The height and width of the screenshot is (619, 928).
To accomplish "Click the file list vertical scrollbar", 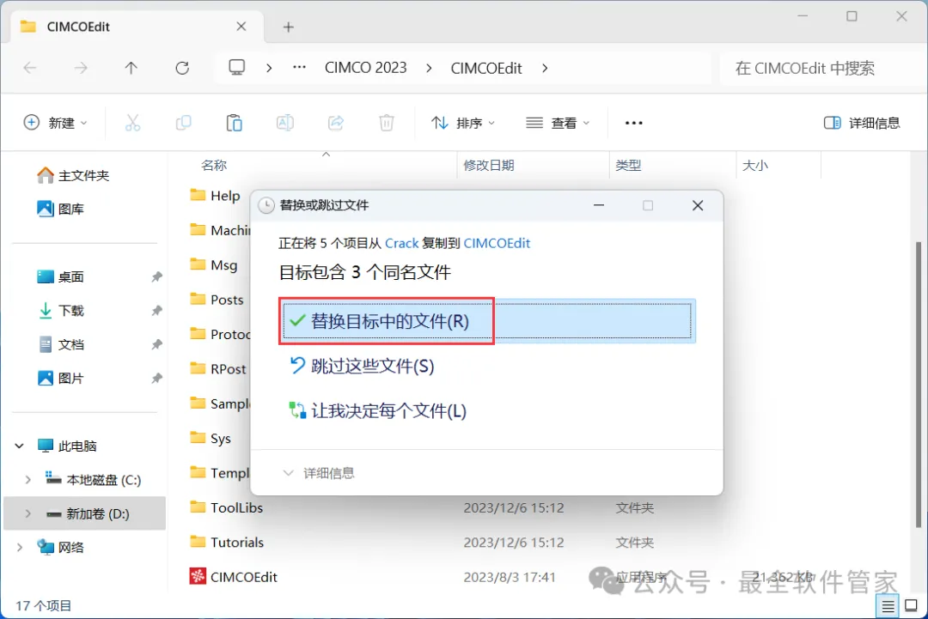I will pyautogui.click(x=919, y=385).
